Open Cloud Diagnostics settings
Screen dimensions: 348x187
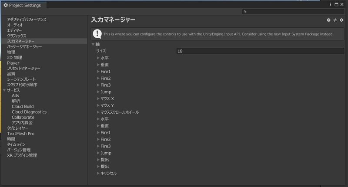(29, 112)
